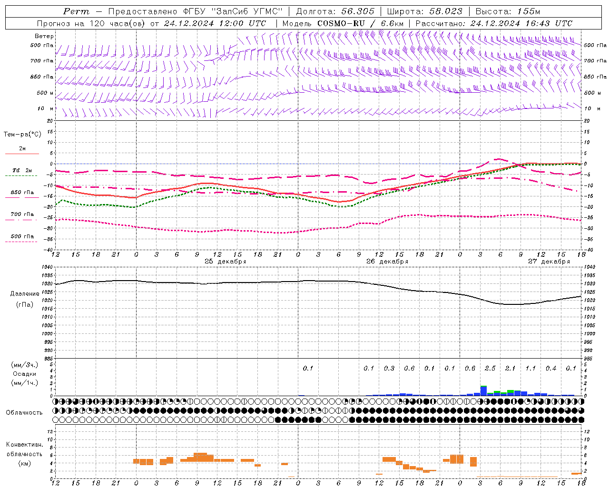
Task: Click the "Долгота: 56.305" header field
Action: pyautogui.click(x=335, y=11)
